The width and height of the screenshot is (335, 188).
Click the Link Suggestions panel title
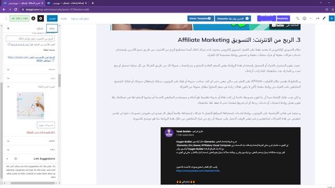[44, 159]
